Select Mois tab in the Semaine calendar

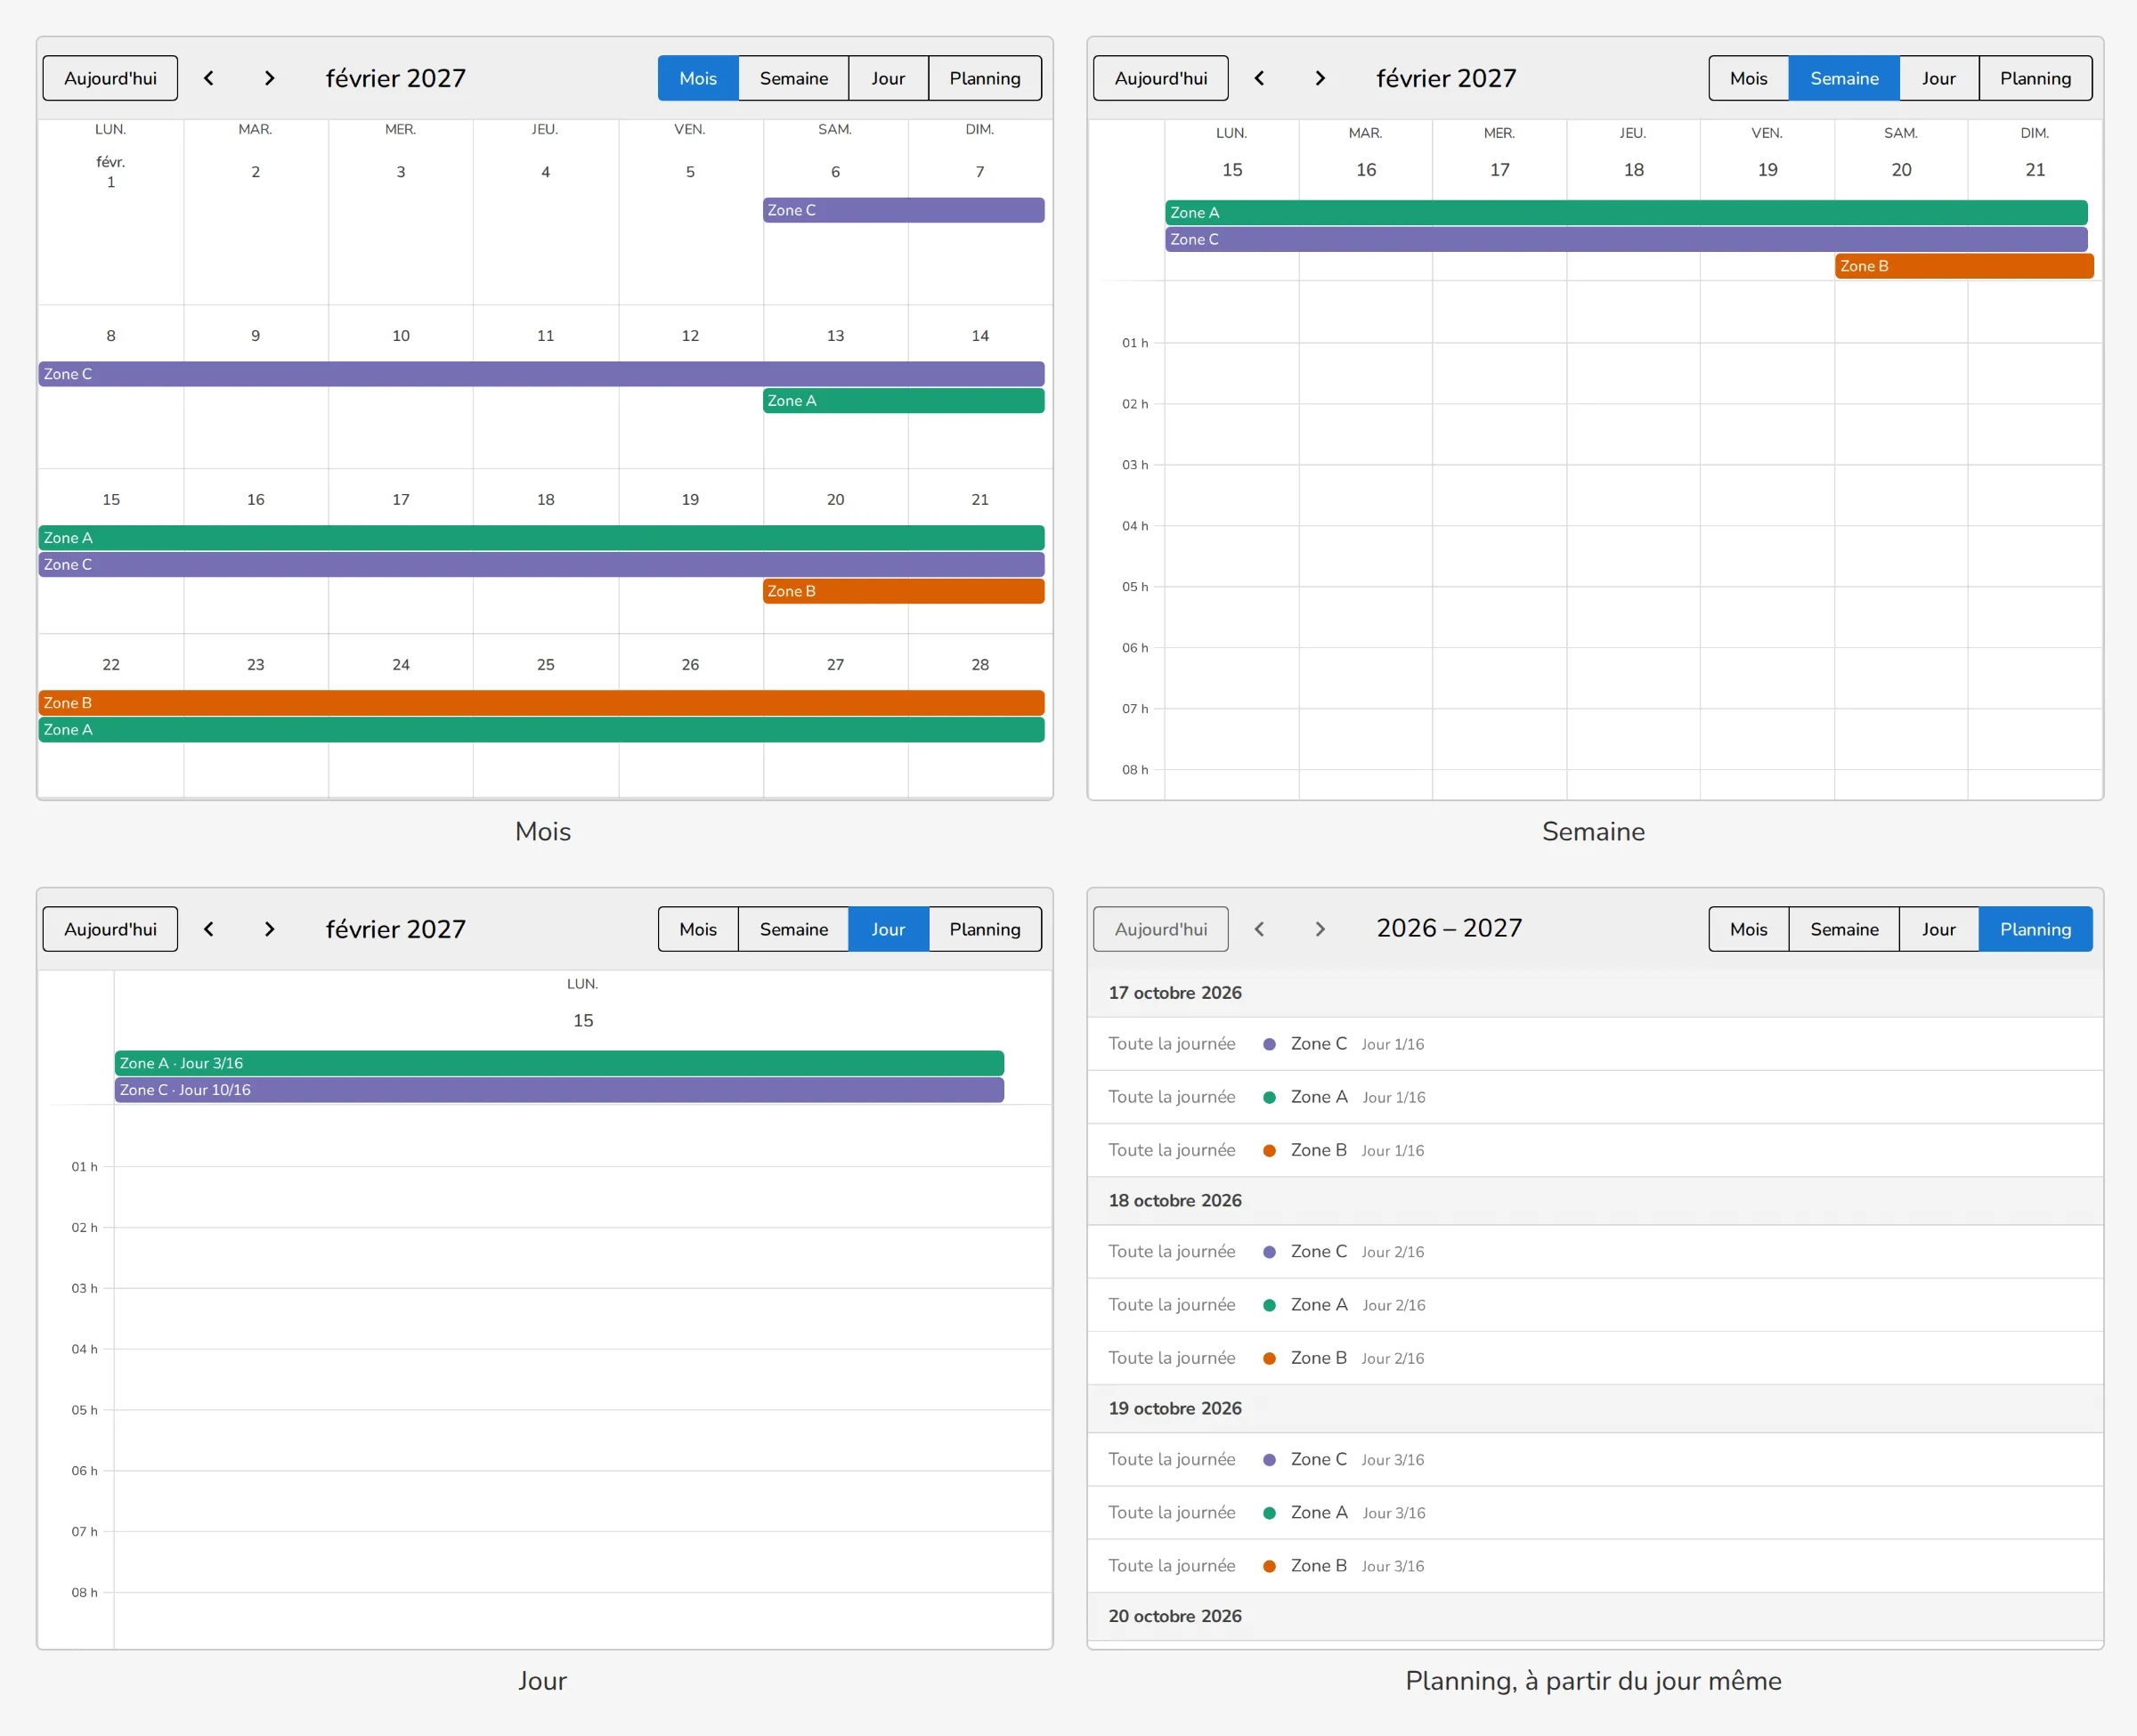point(1749,78)
